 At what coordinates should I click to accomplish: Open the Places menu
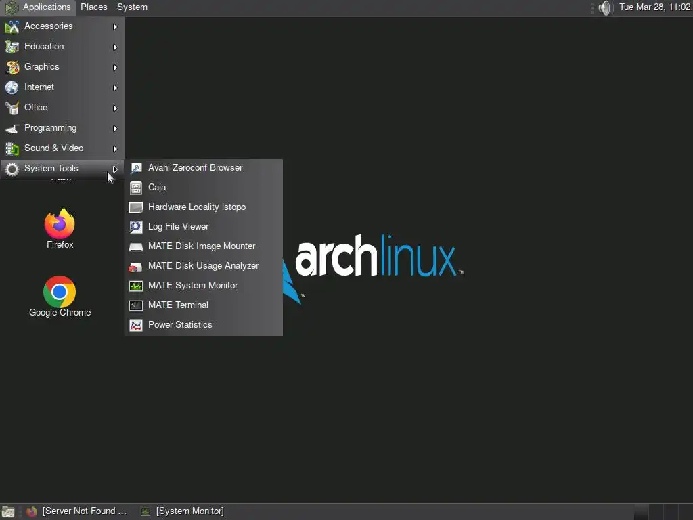pos(93,7)
